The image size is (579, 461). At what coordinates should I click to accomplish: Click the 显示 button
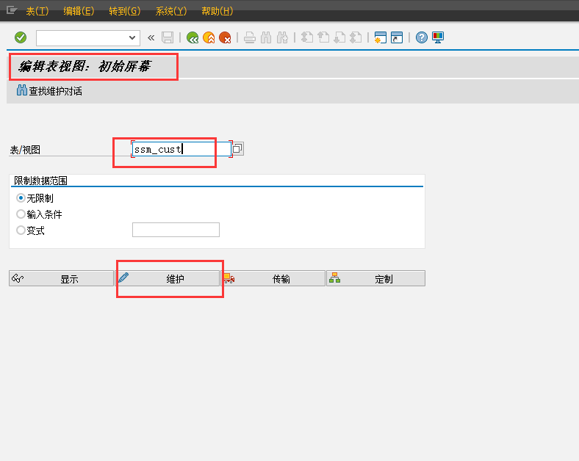coord(61,278)
